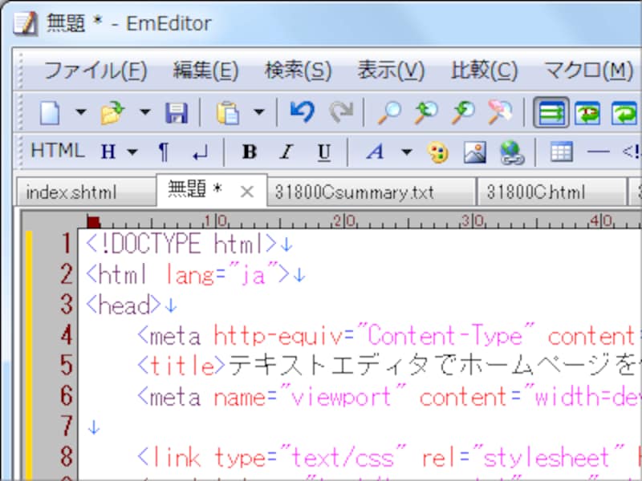Insert a table icon
Screen dimensions: 642x481
(561, 152)
